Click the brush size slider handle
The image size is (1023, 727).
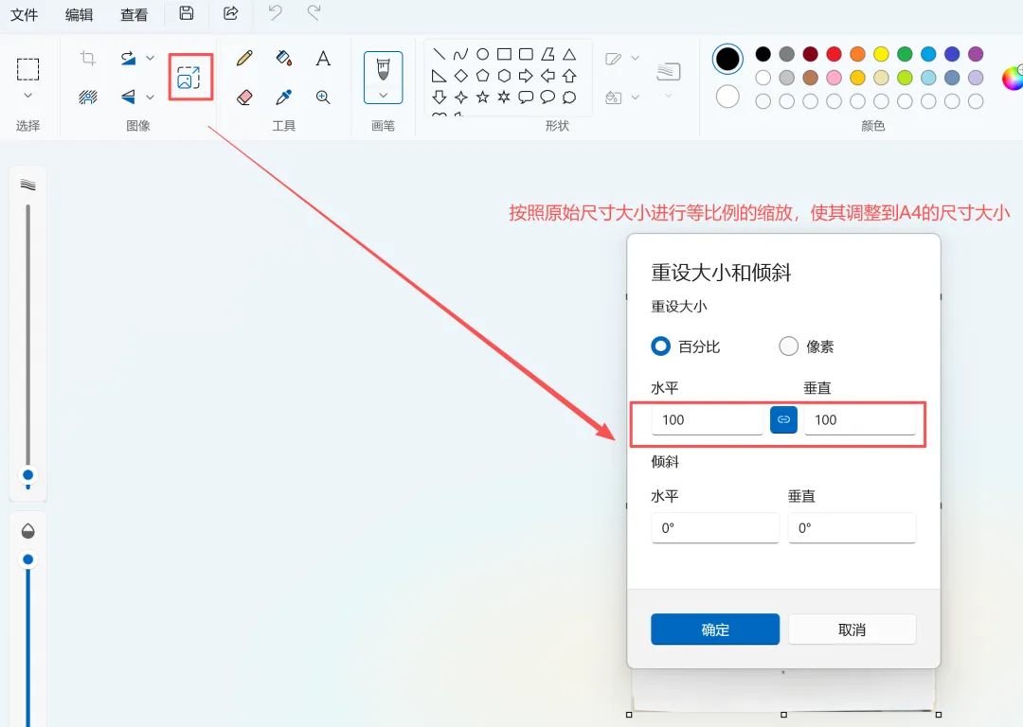point(28,475)
